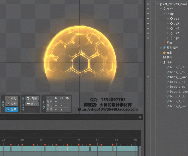This screenshot has height=156, width=188.
Task: Click the skeleton icon beside eff_bkby2D_boos
Action: pos(161,4)
